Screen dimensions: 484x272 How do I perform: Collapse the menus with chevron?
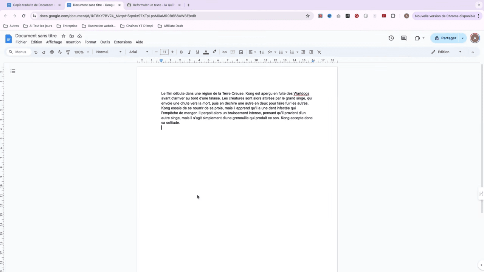(x=473, y=52)
